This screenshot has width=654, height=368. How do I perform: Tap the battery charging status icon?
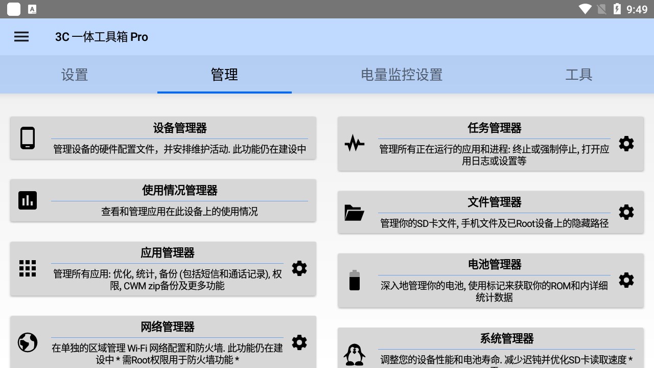(617, 9)
